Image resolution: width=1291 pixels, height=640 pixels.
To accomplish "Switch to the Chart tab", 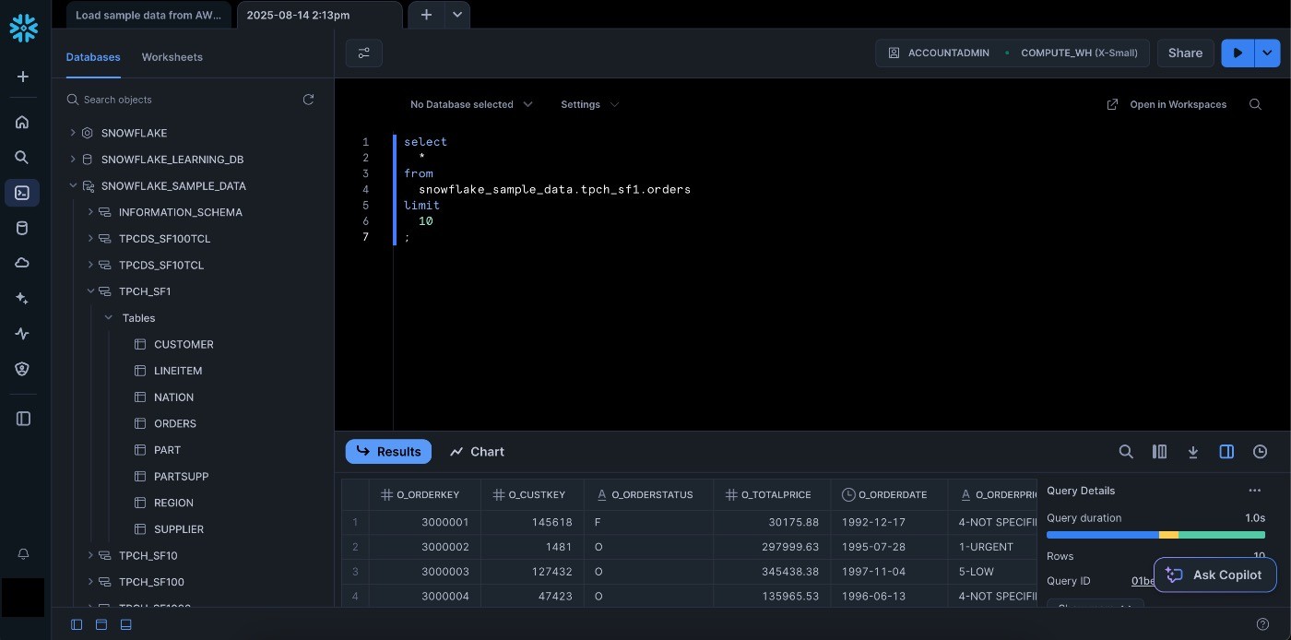I will (477, 452).
